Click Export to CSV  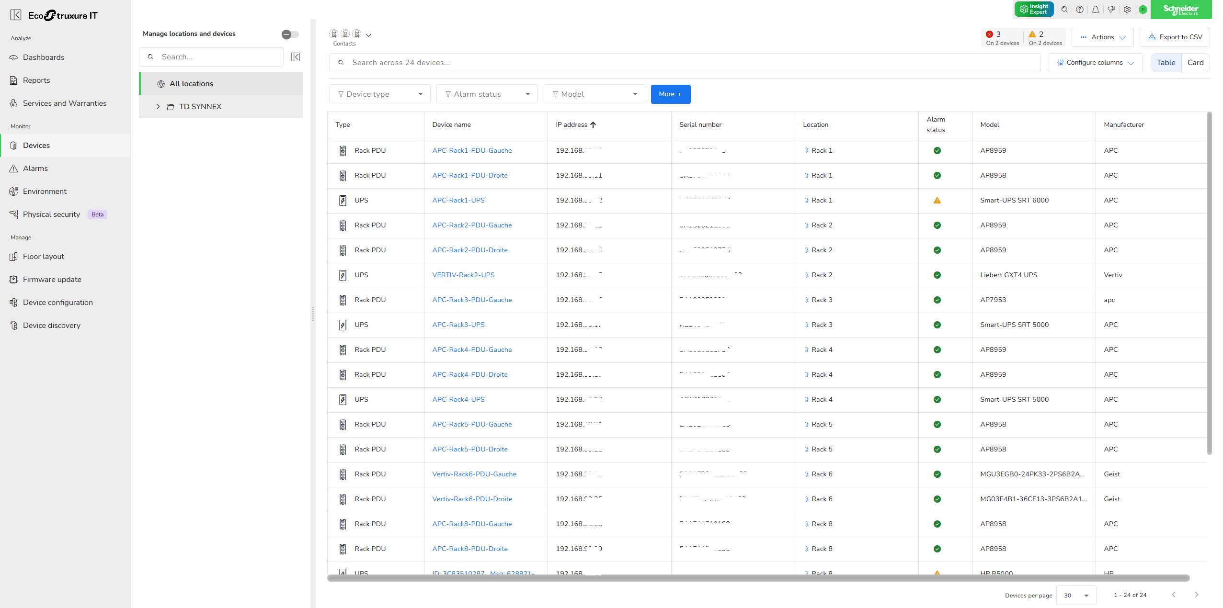tap(1175, 37)
